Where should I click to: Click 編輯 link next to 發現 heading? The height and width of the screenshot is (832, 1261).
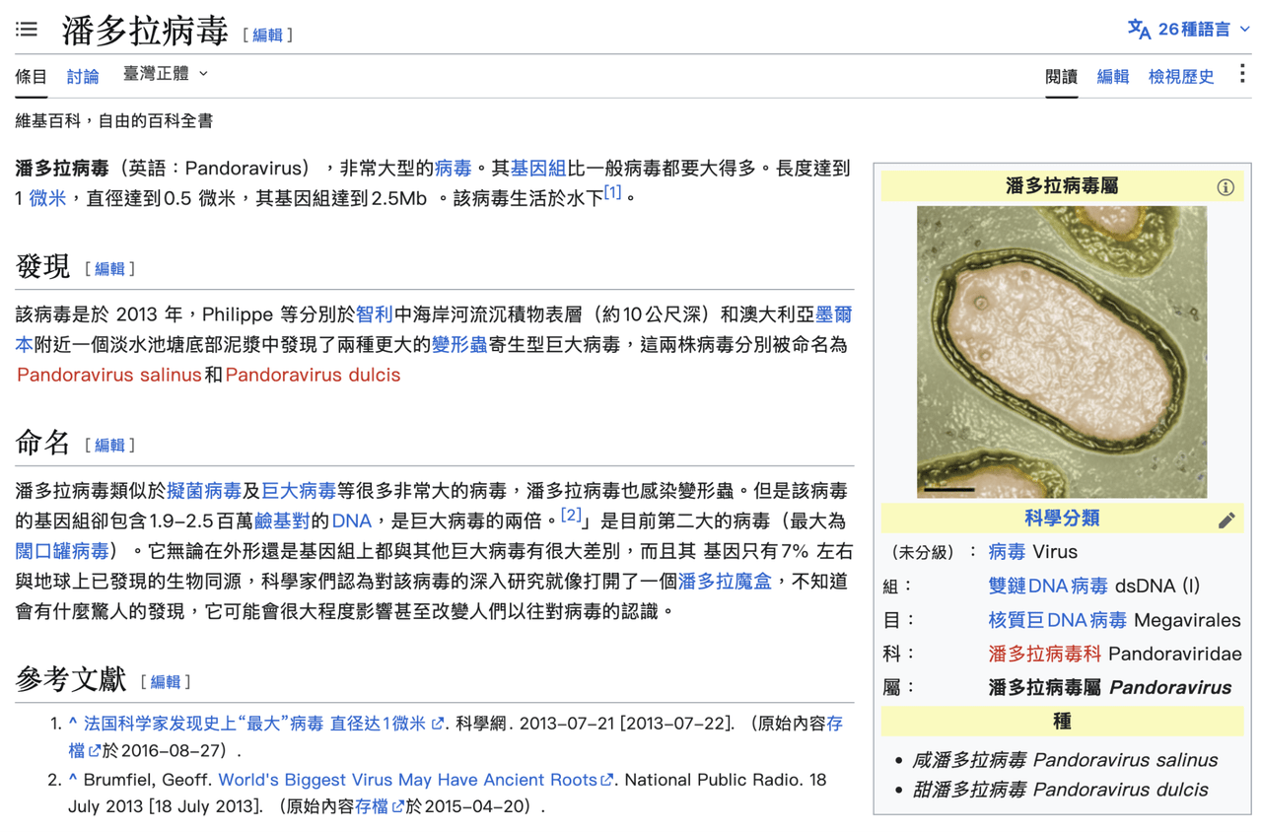[x=109, y=269]
